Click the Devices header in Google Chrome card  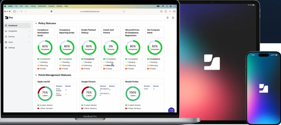coord(112,86)
